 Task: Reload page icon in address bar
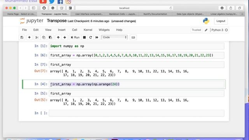coord(171,8)
